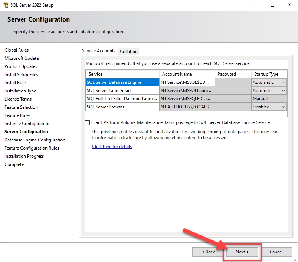Click the Cancel button
Screen dimensions: 298x262
(x=276, y=252)
